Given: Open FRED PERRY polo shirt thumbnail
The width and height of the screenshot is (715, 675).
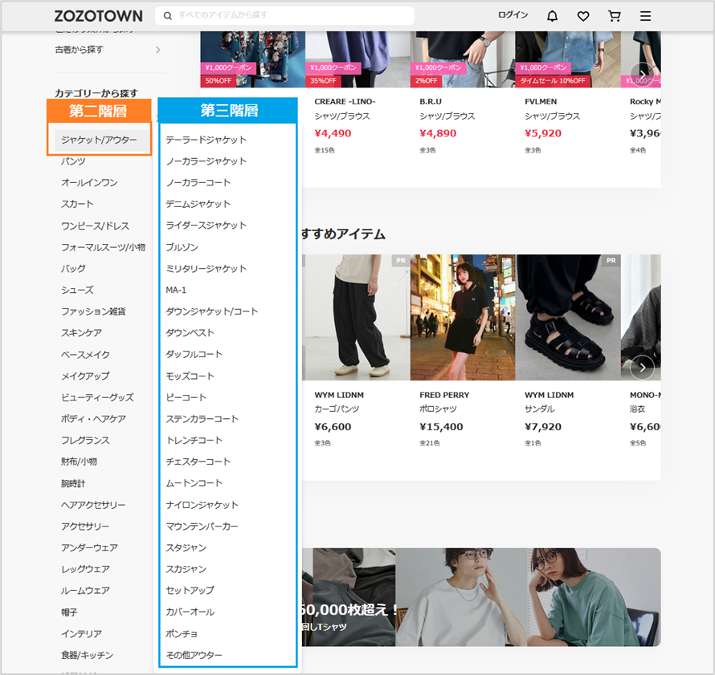Looking at the screenshot, I should point(463,318).
